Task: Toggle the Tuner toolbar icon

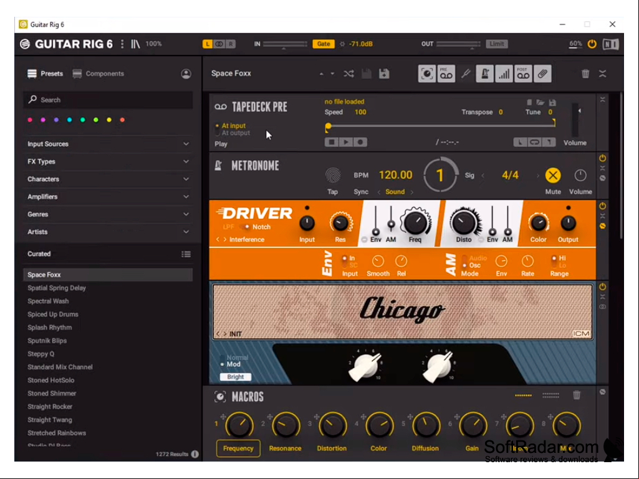Action: pyautogui.click(x=466, y=74)
